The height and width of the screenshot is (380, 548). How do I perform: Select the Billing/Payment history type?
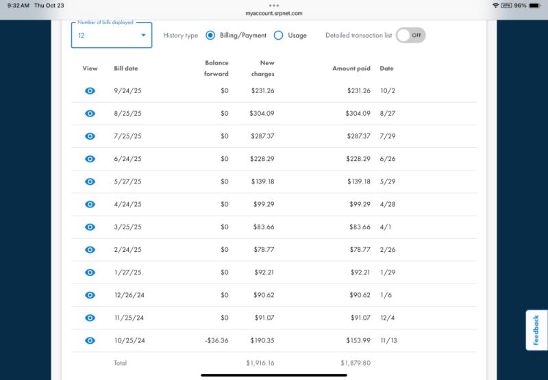(210, 36)
